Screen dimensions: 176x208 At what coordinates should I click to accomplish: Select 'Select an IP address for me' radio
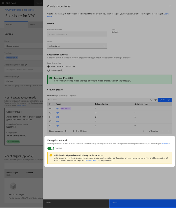click(49, 66)
